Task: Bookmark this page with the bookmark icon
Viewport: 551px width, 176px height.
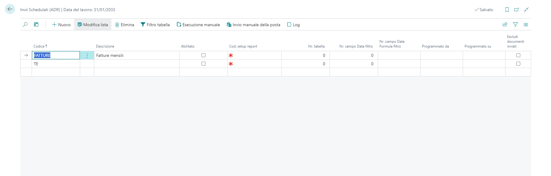Action: pos(507,10)
